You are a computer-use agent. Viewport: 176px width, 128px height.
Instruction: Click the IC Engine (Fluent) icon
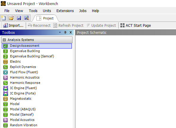tap(6, 88)
